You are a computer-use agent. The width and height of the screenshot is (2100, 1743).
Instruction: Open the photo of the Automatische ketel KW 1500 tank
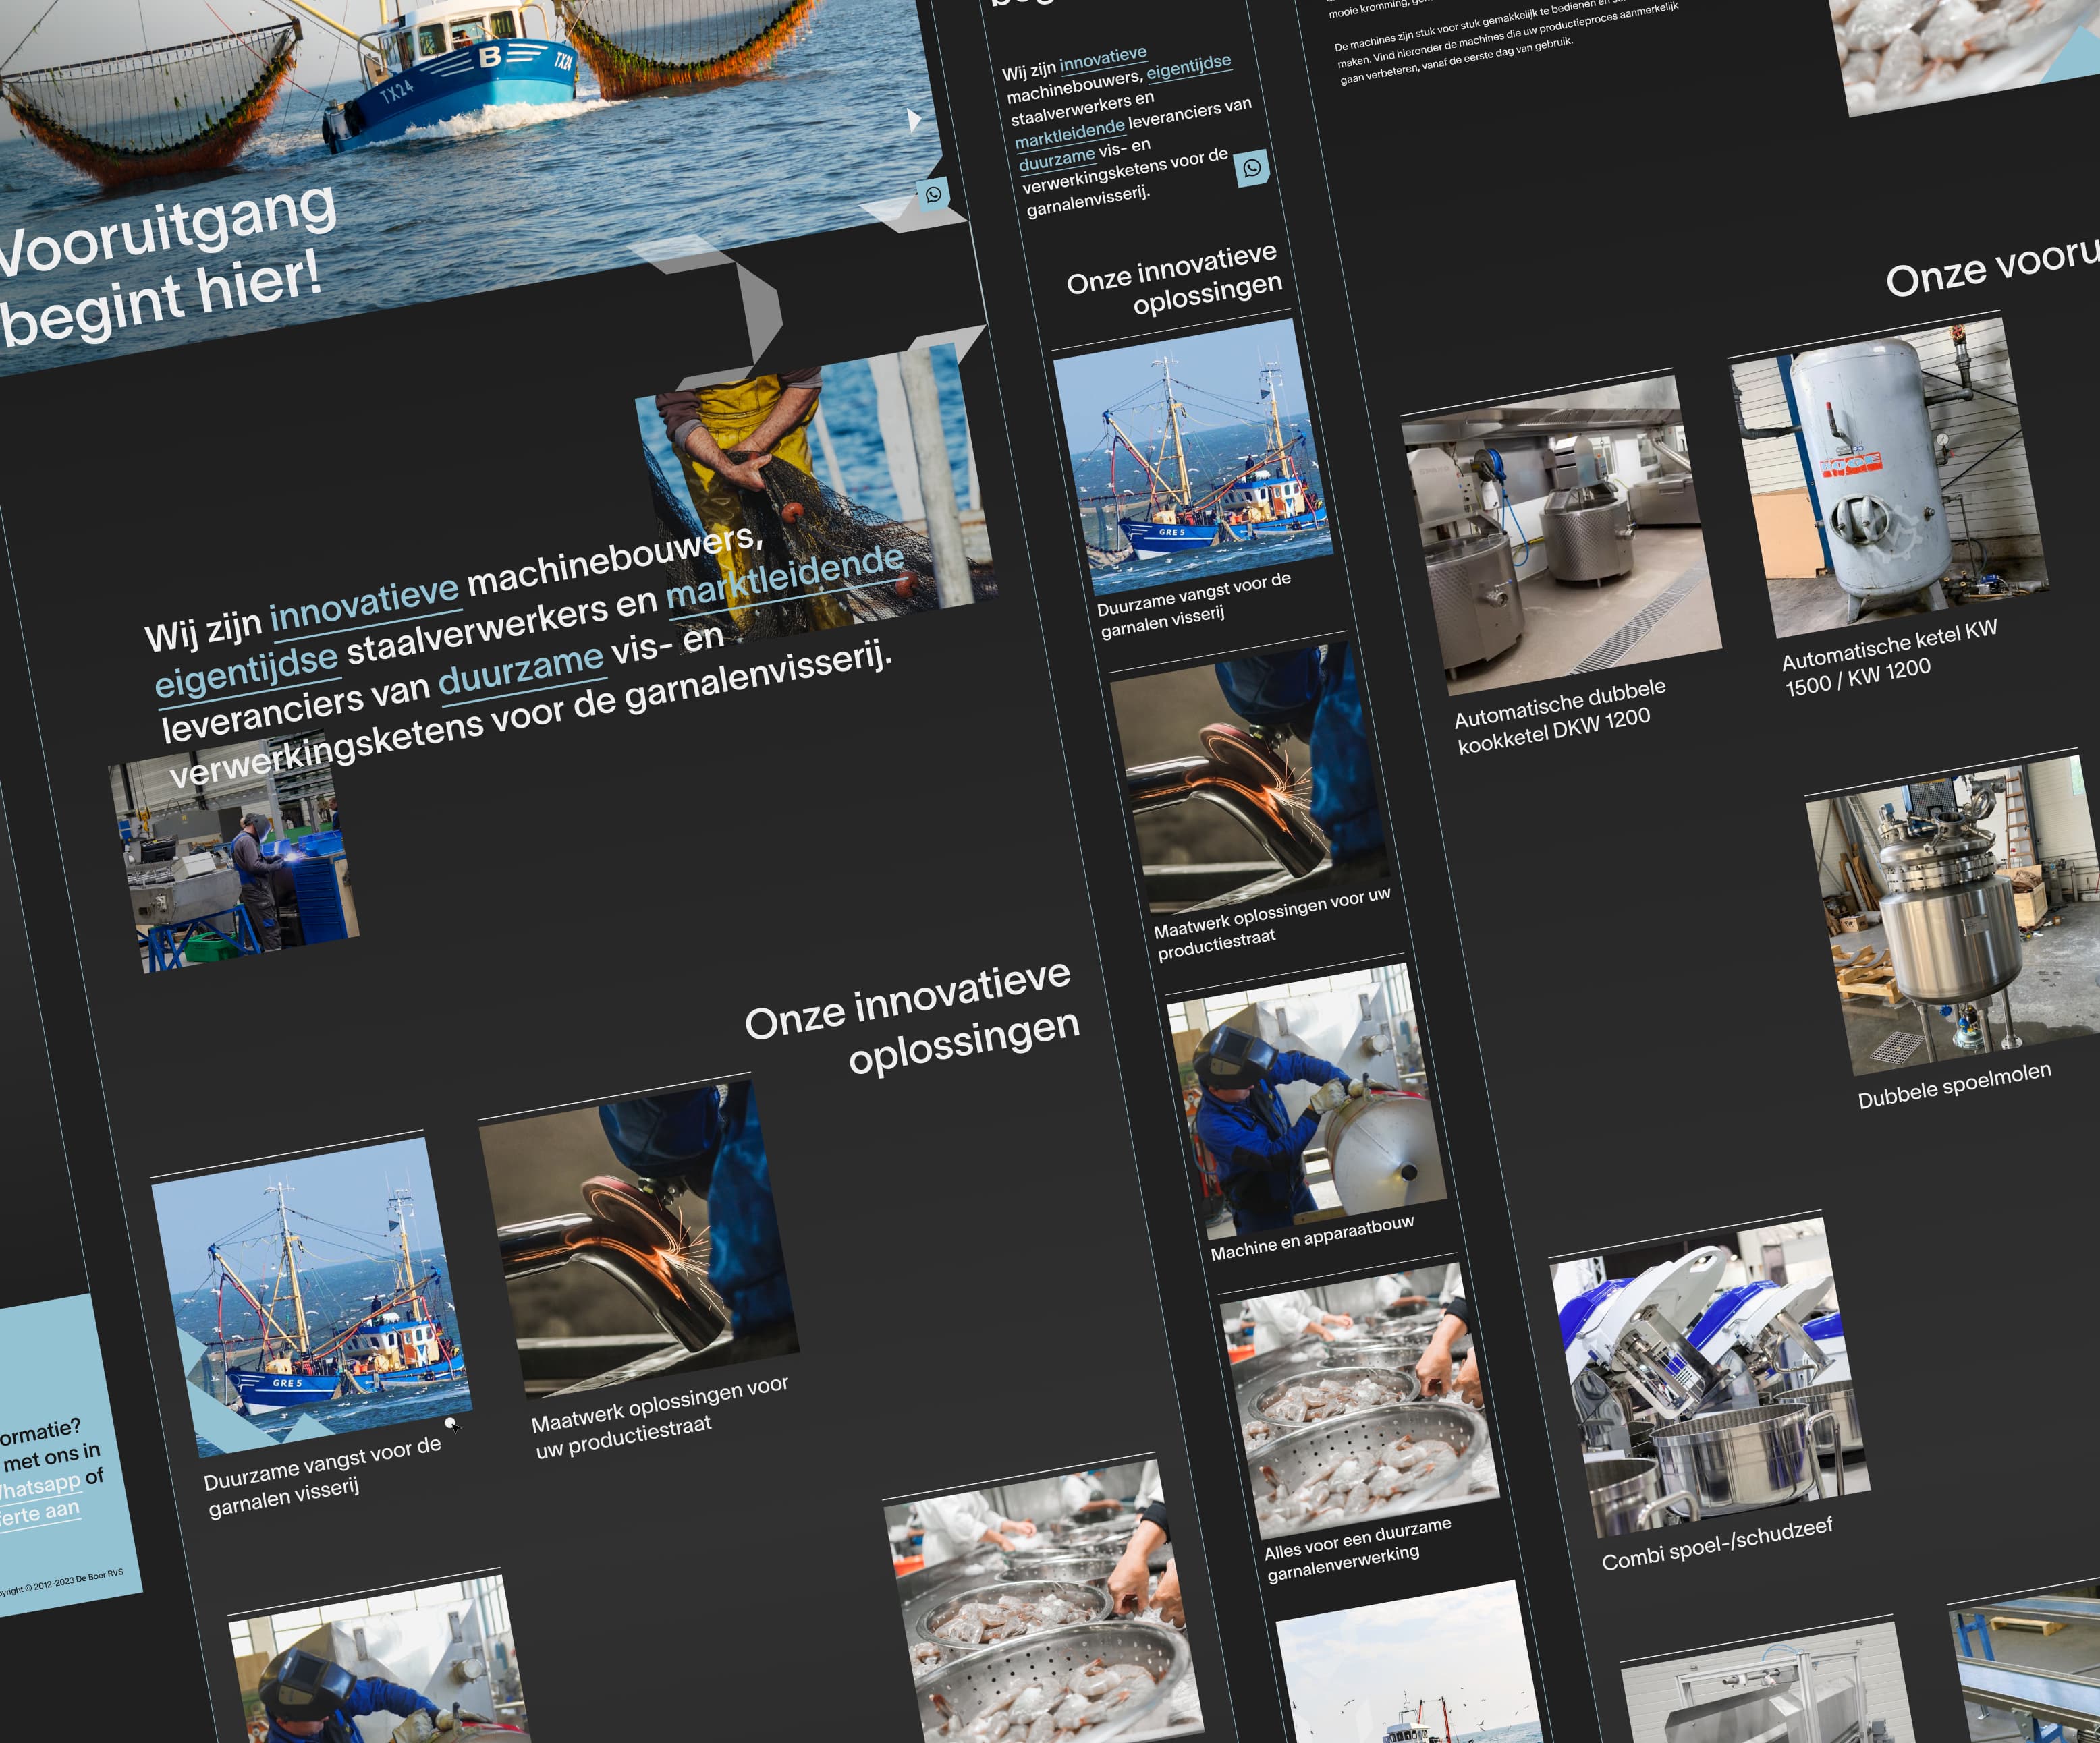(x=1889, y=478)
